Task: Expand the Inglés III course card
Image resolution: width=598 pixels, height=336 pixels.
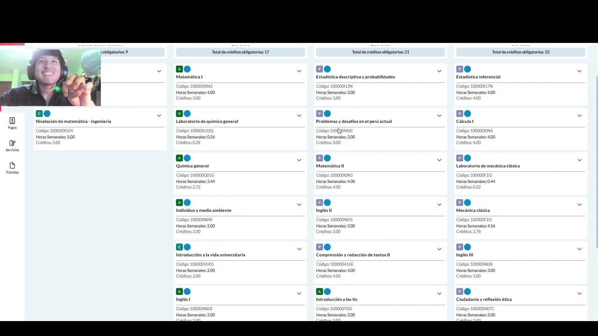Action: 579,249
